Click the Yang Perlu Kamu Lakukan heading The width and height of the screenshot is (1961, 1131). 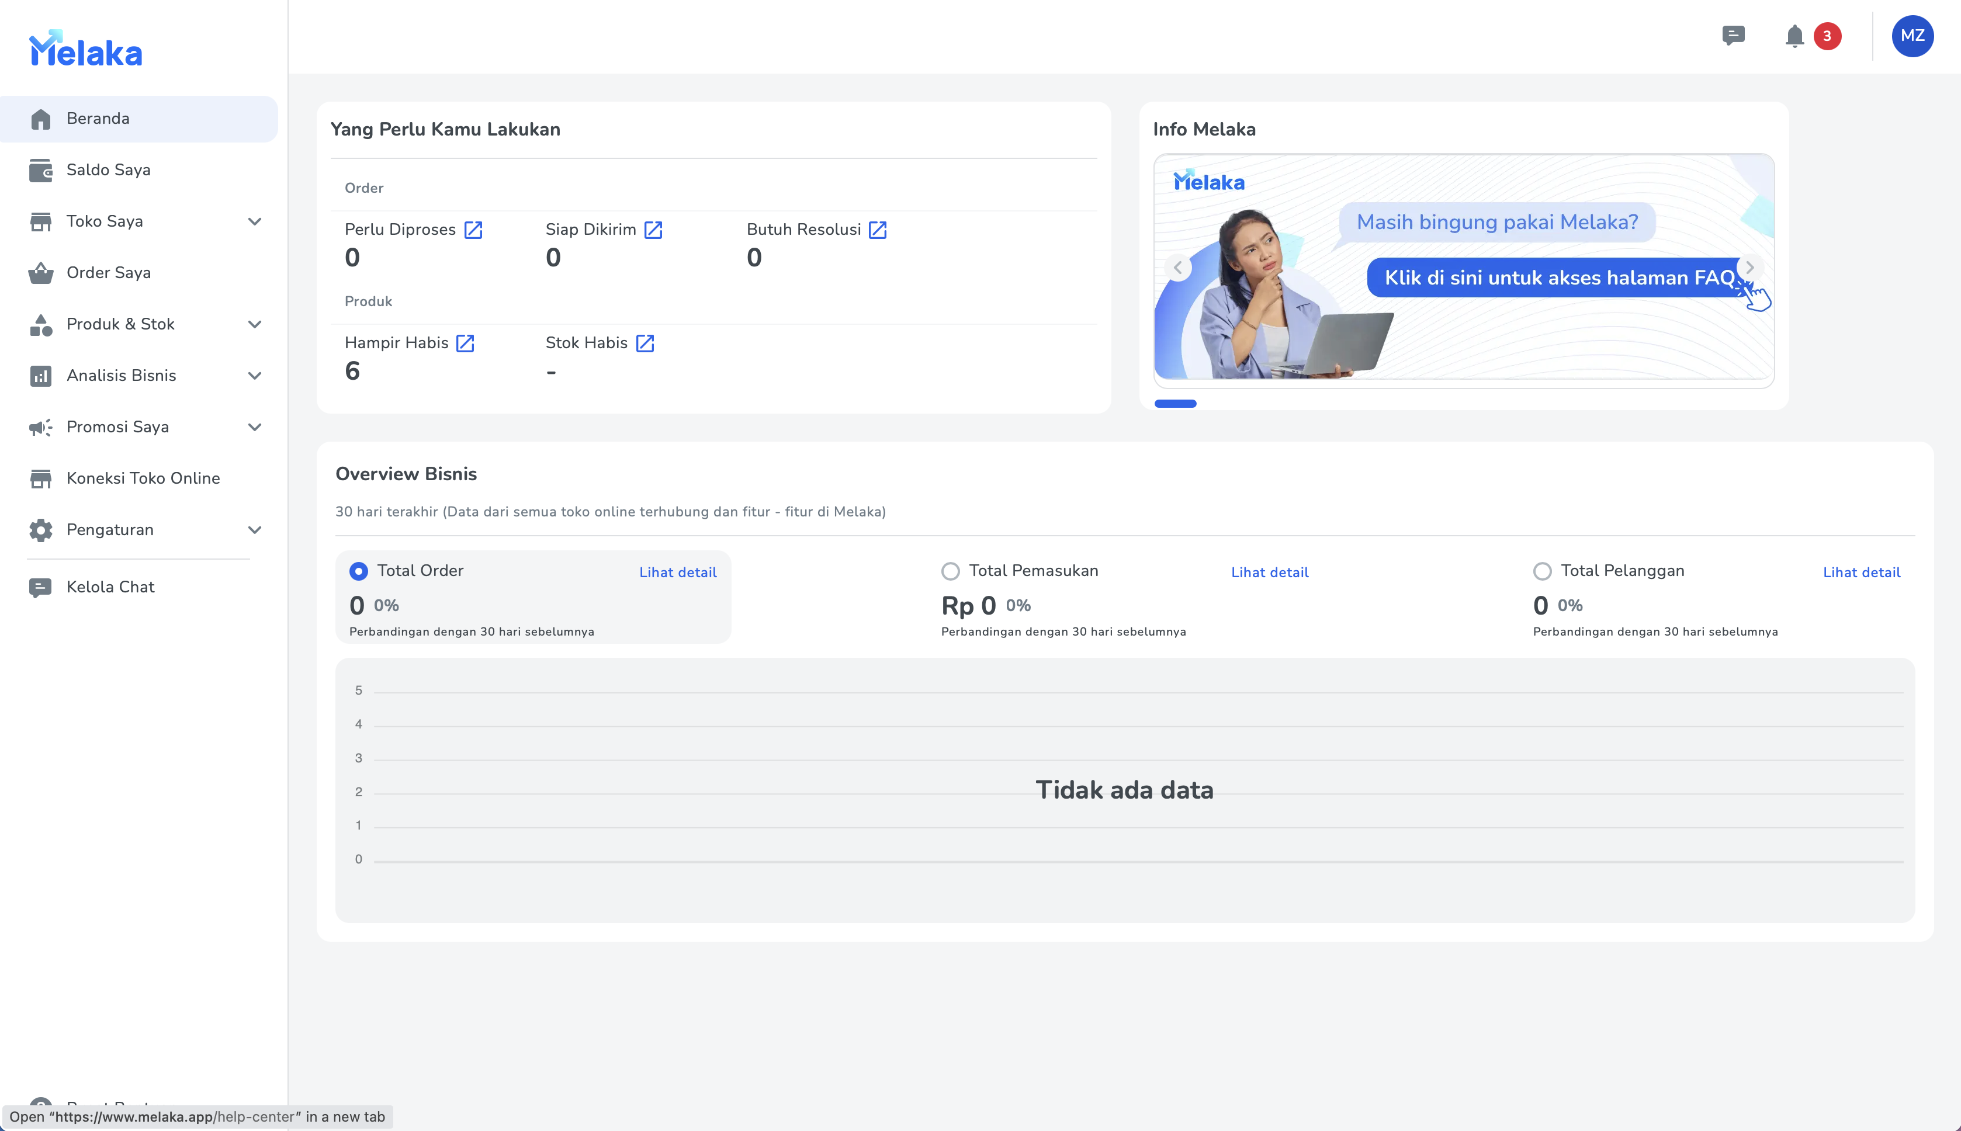point(445,129)
